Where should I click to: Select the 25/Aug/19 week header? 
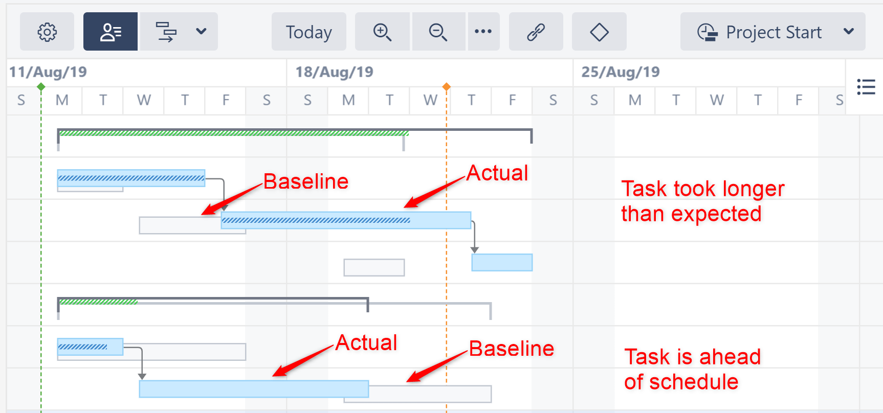[621, 72]
